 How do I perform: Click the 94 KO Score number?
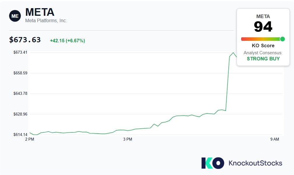click(x=263, y=27)
